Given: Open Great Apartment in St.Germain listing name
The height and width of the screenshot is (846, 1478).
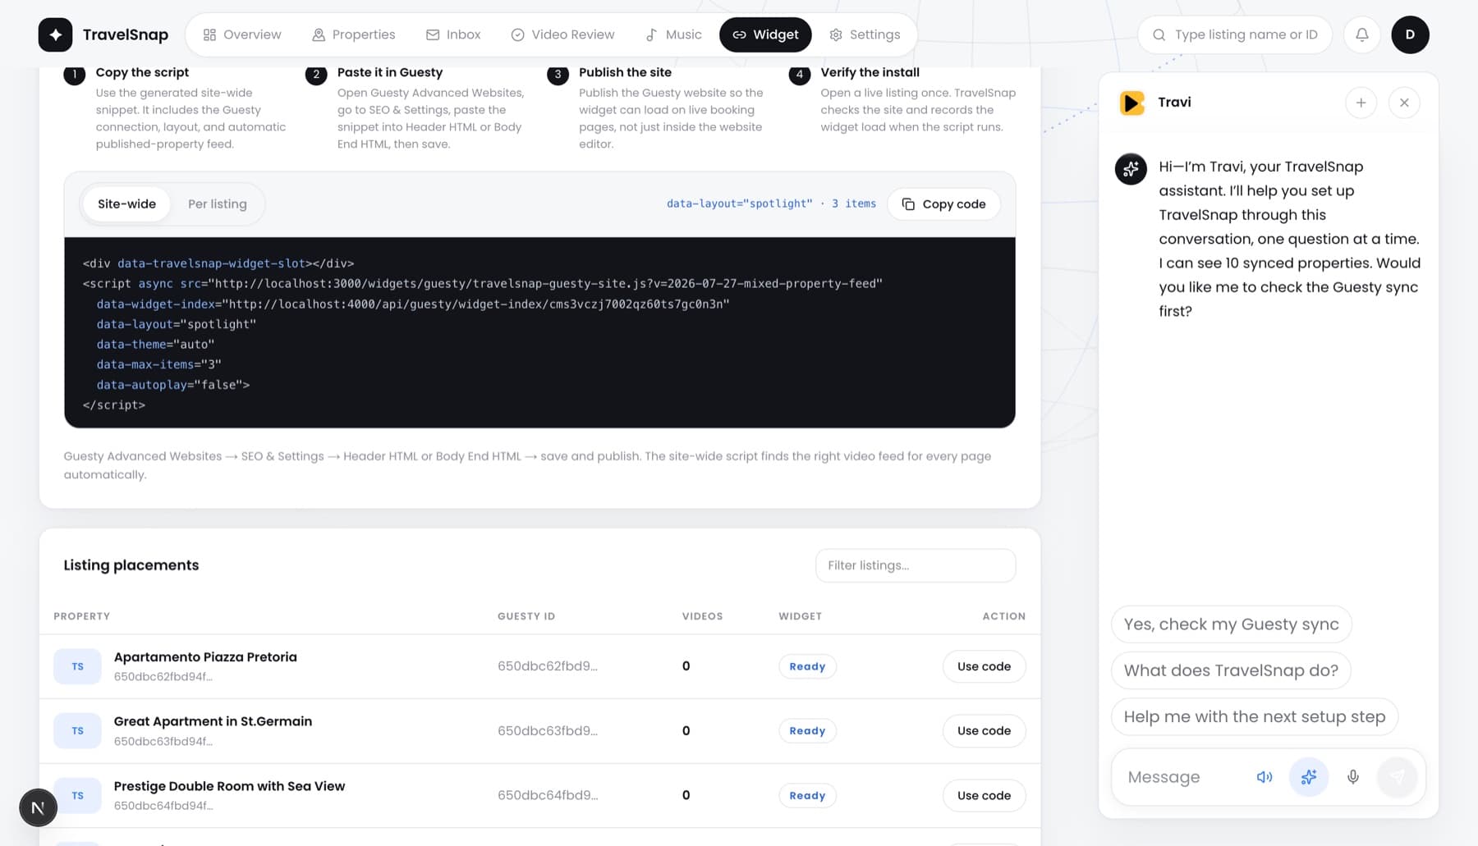Looking at the screenshot, I should click(213, 721).
